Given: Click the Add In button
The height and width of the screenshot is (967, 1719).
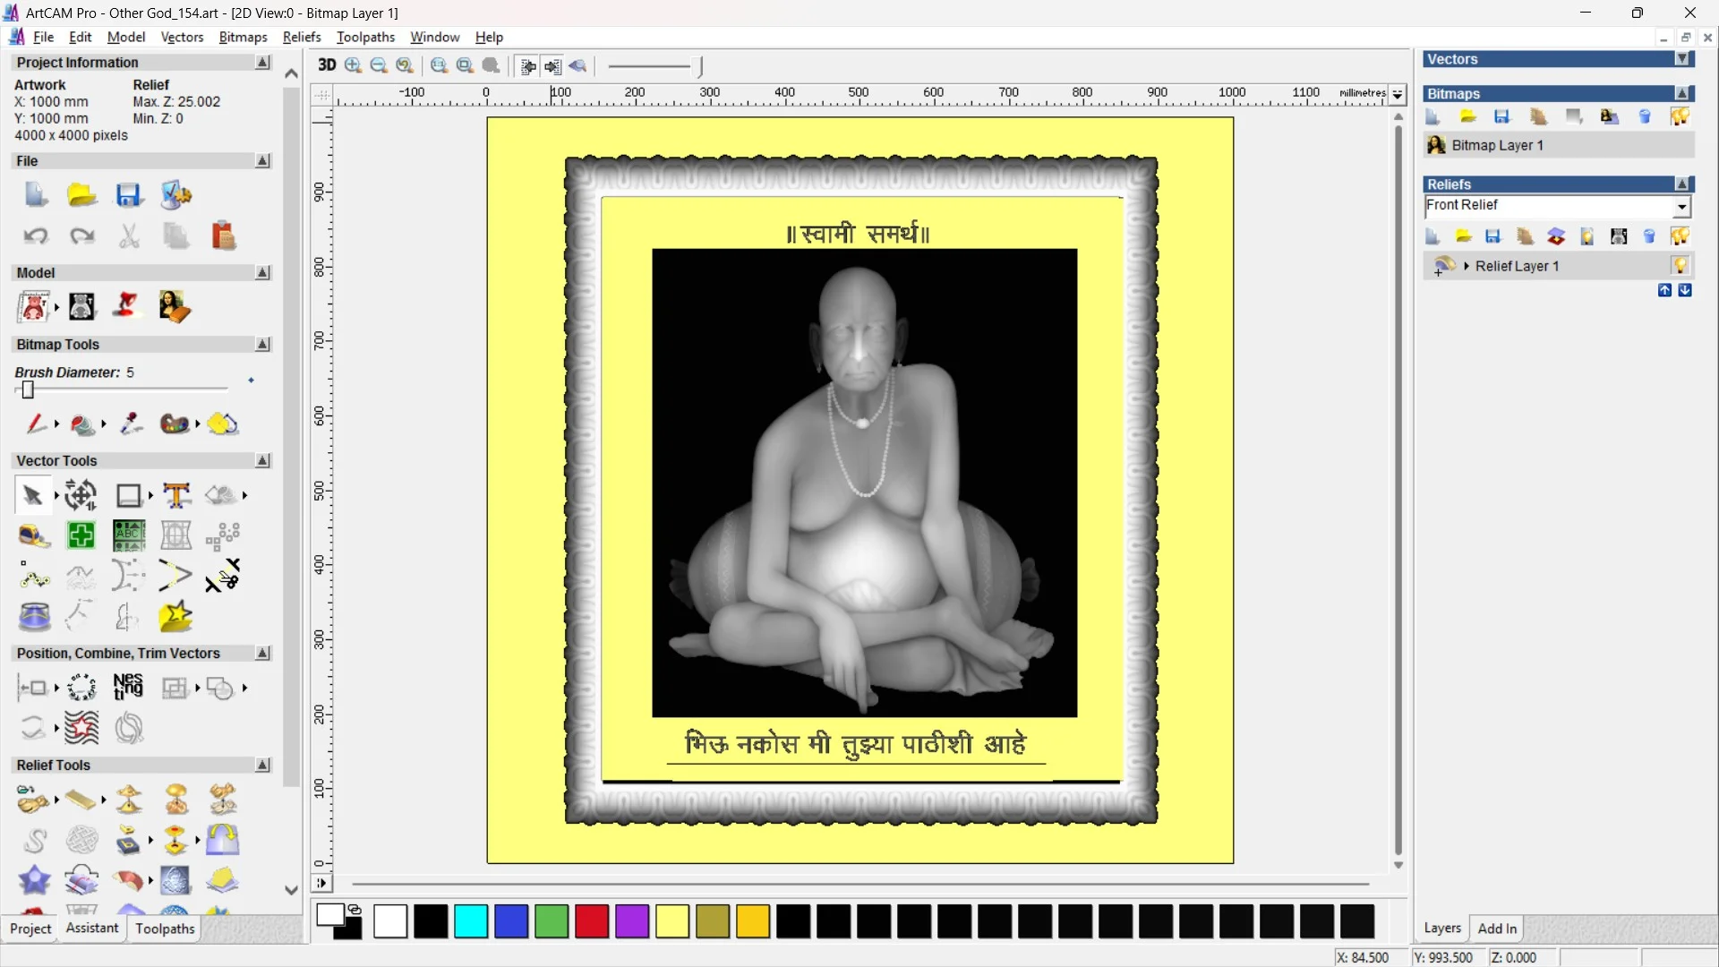Looking at the screenshot, I should (1498, 928).
